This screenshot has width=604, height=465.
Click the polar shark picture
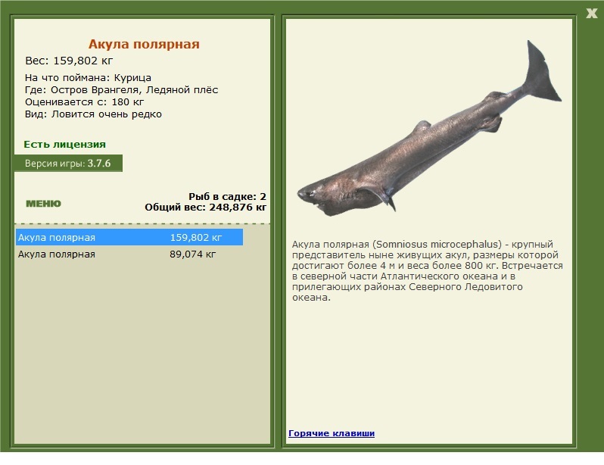pyautogui.click(x=429, y=128)
